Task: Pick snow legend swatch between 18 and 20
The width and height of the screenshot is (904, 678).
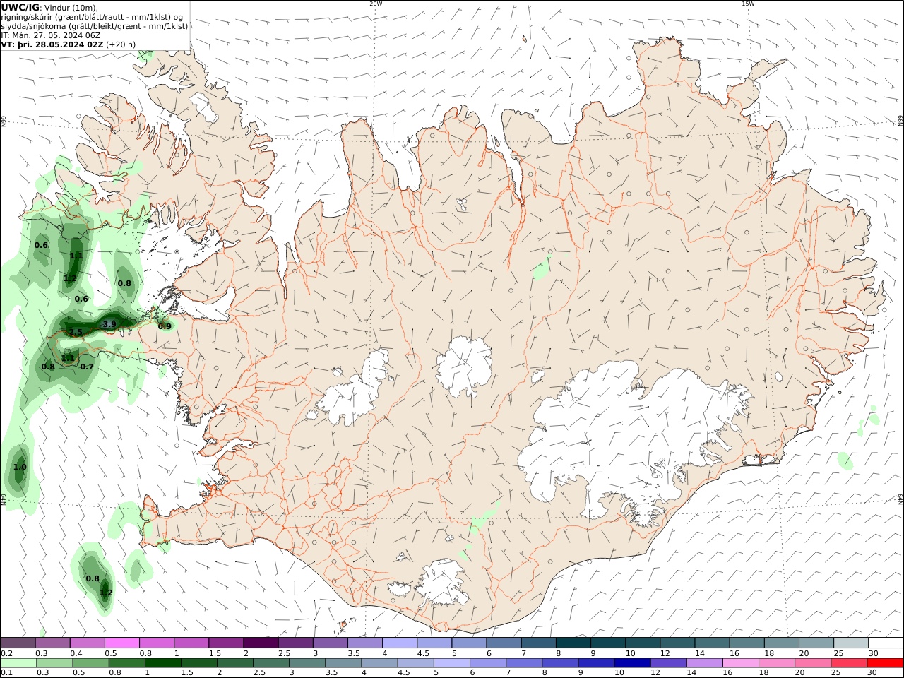Action: [780, 643]
